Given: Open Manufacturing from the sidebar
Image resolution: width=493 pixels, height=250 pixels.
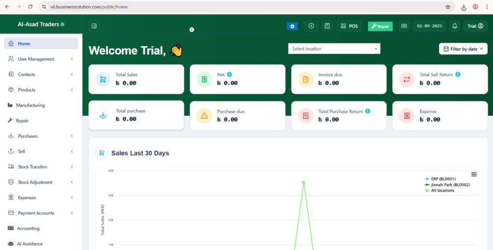Looking at the screenshot, I should (31, 105).
